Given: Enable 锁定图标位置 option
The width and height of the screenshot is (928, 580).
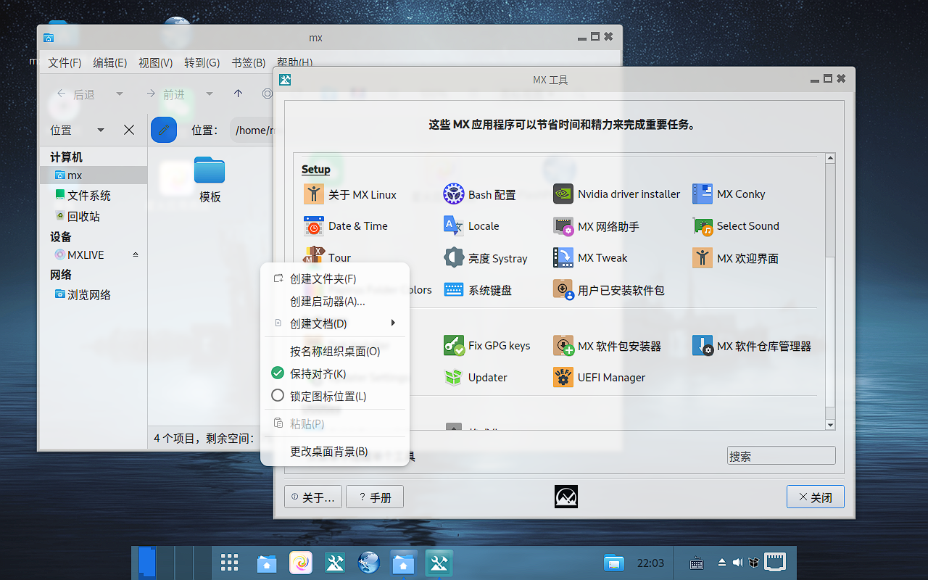Looking at the screenshot, I should point(328,397).
